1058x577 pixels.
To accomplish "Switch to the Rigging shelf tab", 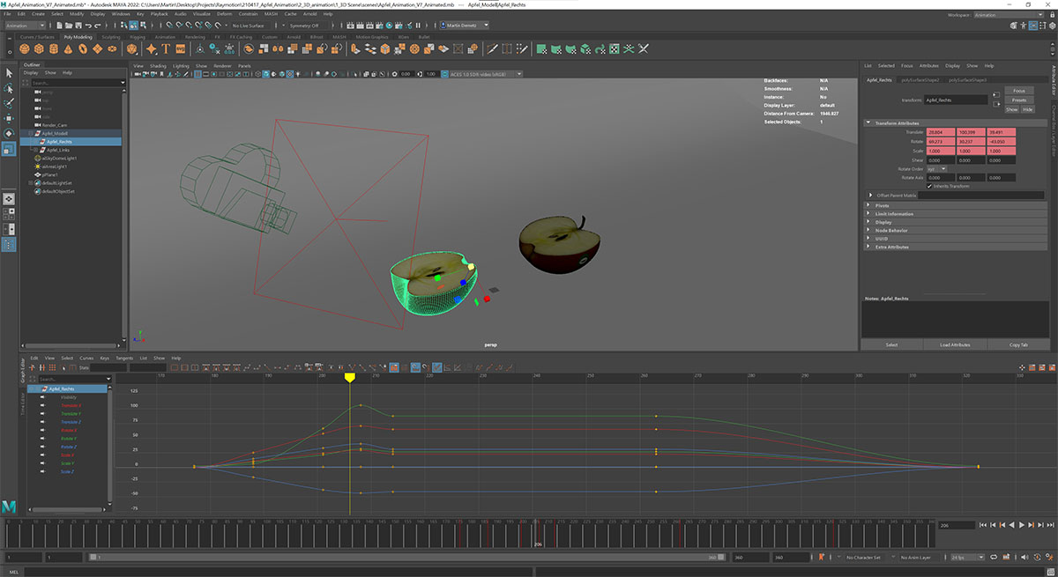I will [x=138, y=37].
